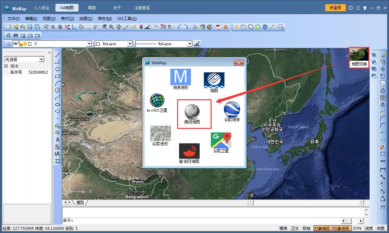The width and height of the screenshot is (389, 233).
Task: Select the Spline curve tool
Action: click(58, 97)
